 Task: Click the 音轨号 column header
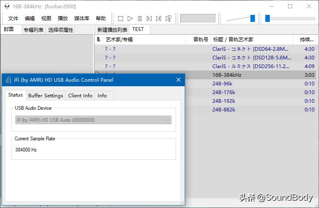tap(198, 40)
